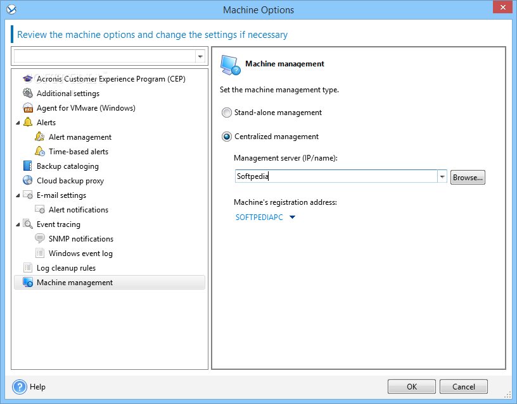
Task: Click the Backup cataloging book icon
Action: (x=28, y=166)
